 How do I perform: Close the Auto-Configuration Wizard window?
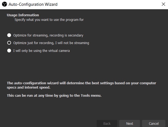tap(163, 4)
